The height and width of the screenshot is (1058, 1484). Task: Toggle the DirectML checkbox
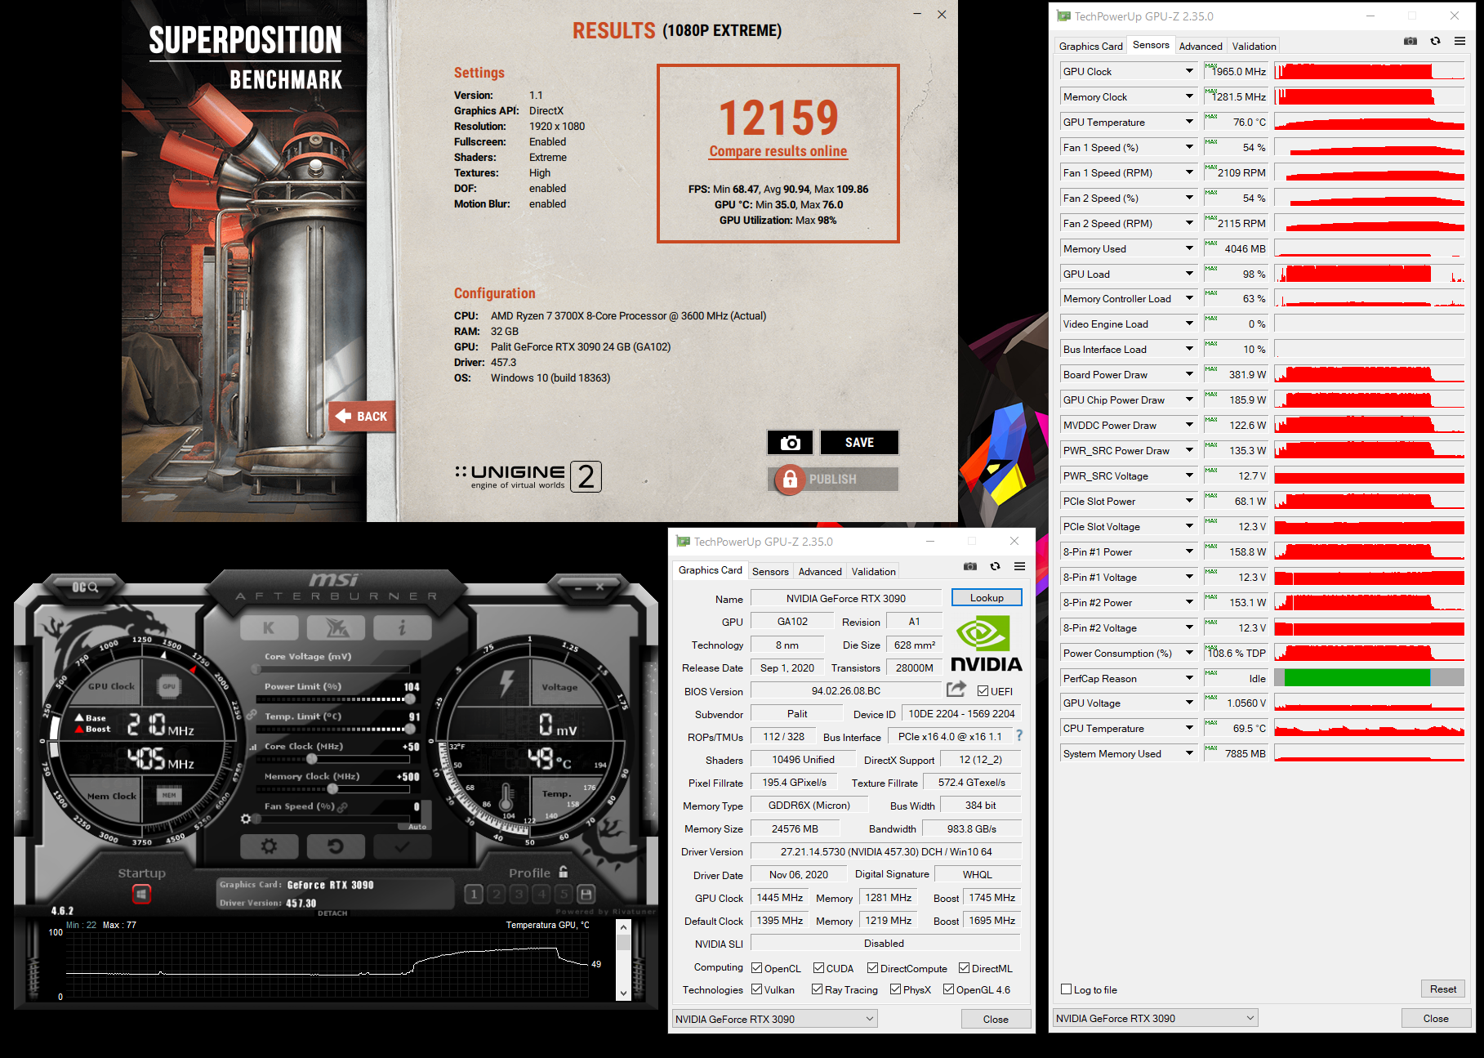(964, 968)
